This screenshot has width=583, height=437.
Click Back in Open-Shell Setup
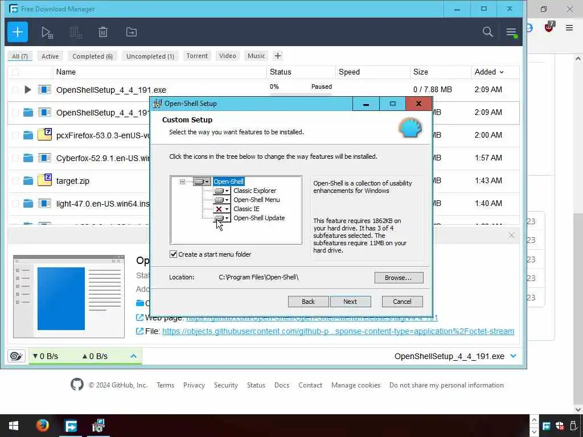point(308,302)
